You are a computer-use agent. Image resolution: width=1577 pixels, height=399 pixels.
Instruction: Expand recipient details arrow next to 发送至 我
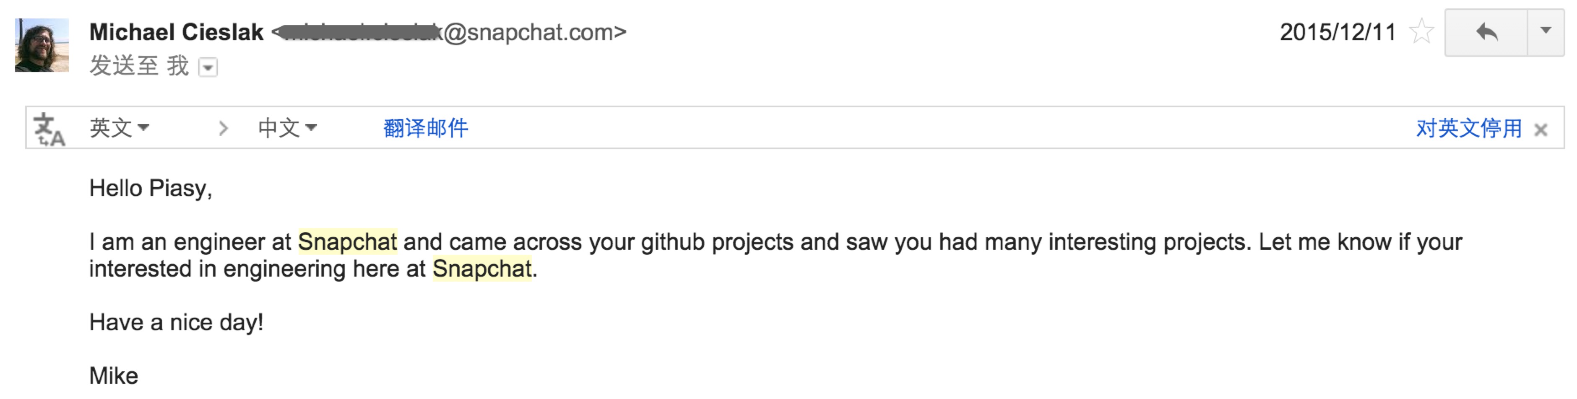[x=208, y=67]
